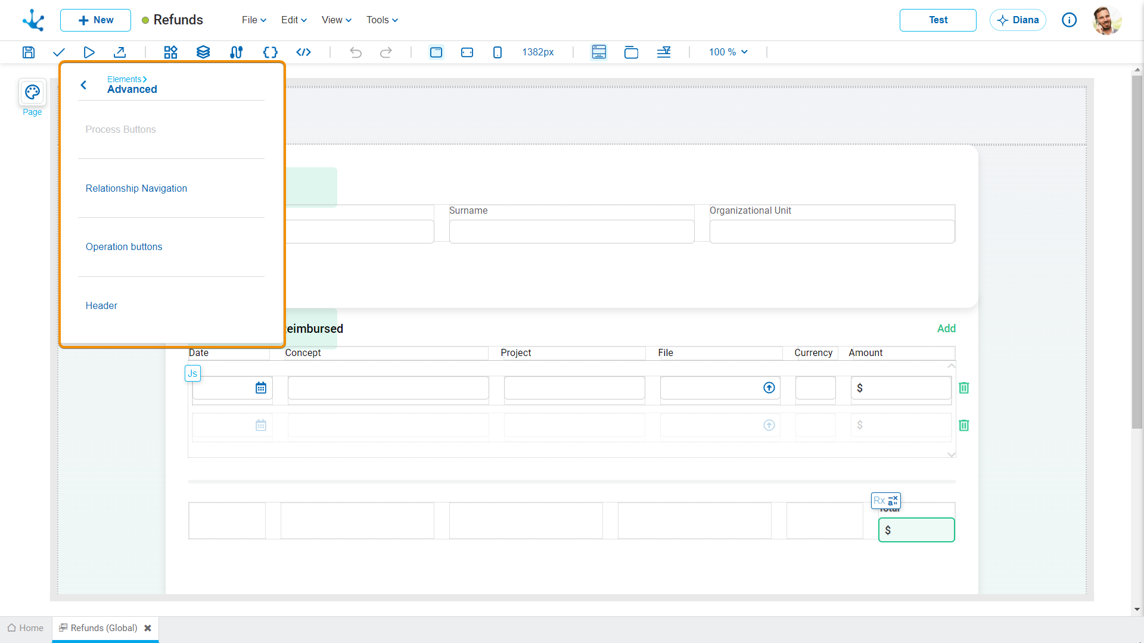Open the 100 % zoom dropdown

pyautogui.click(x=728, y=52)
